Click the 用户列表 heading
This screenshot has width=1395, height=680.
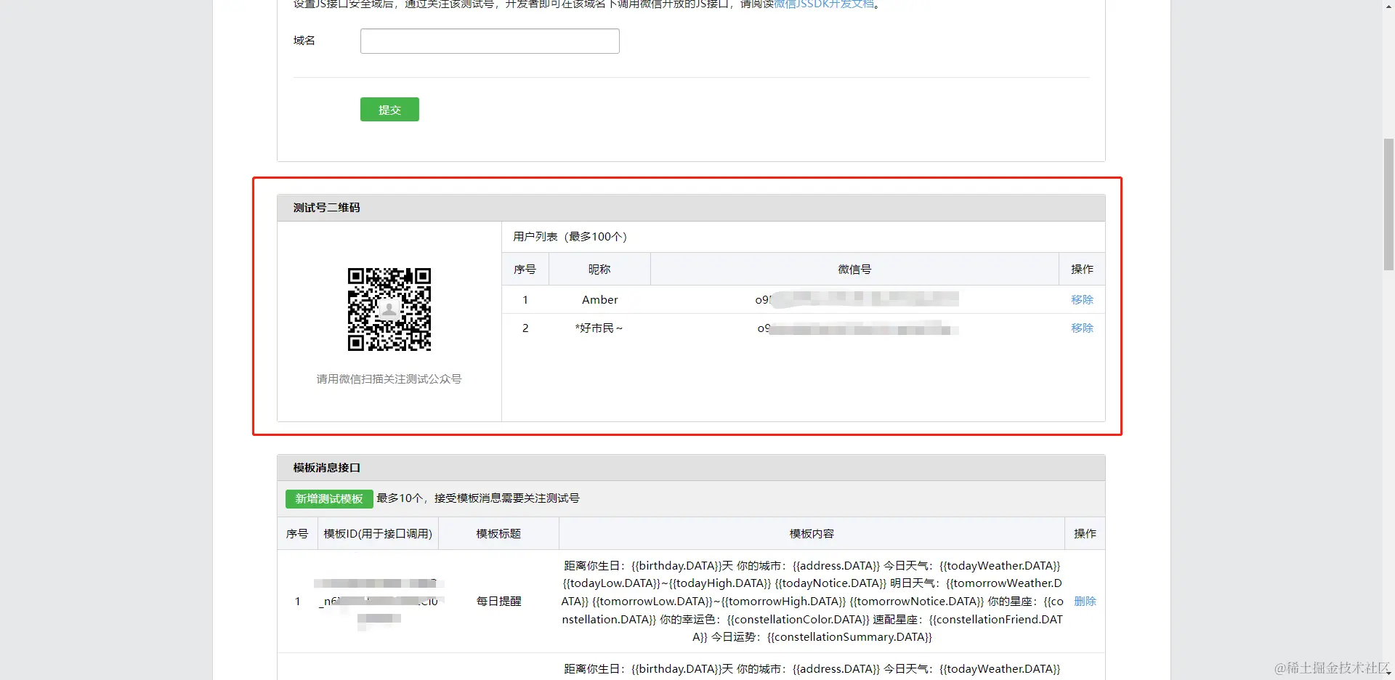point(569,236)
